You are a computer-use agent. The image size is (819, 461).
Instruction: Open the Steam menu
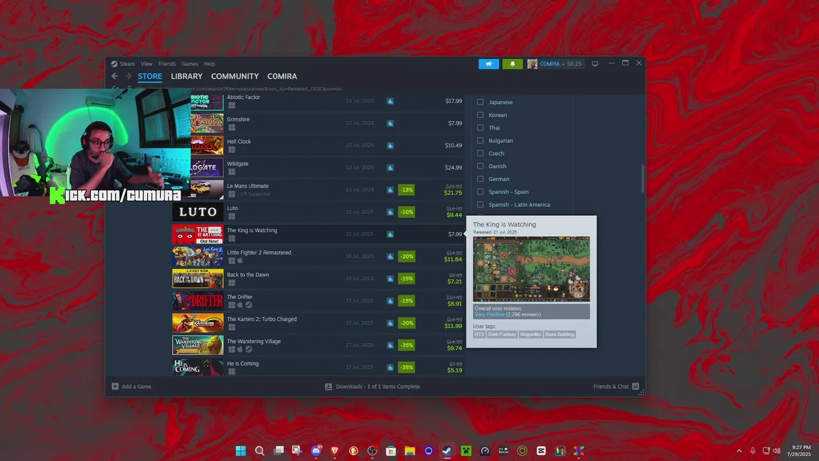point(123,64)
